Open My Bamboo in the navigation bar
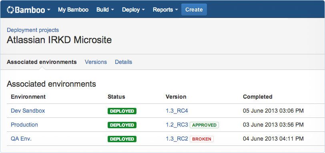325x153 pixels. [73, 10]
